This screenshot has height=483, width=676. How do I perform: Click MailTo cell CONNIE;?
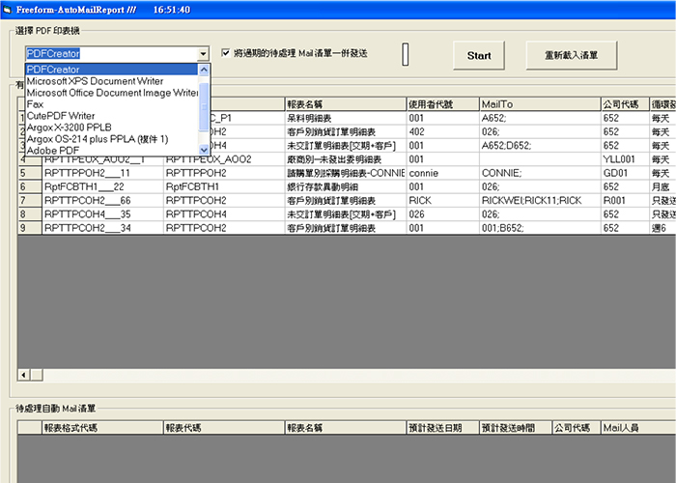tap(540, 173)
